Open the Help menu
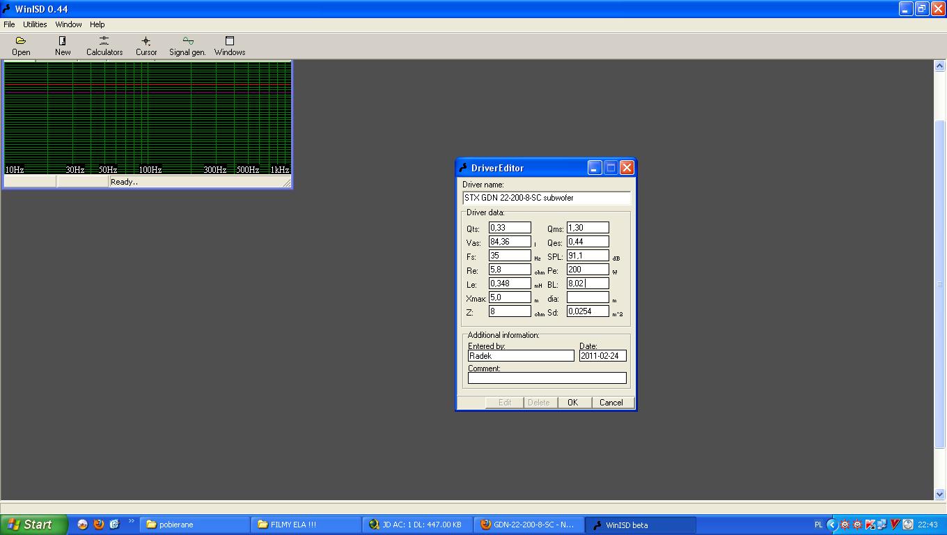The image size is (947, 535). coord(97,24)
